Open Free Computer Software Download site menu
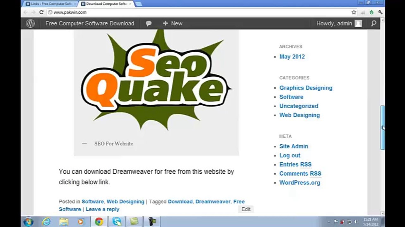The height and width of the screenshot is (227, 405). pyautogui.click(x=90, y=23)
